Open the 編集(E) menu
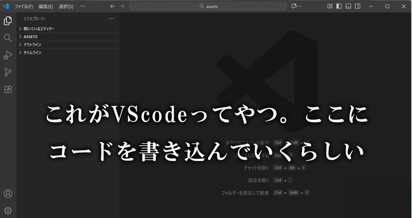The image size is (412, 218). coord(45,6)
